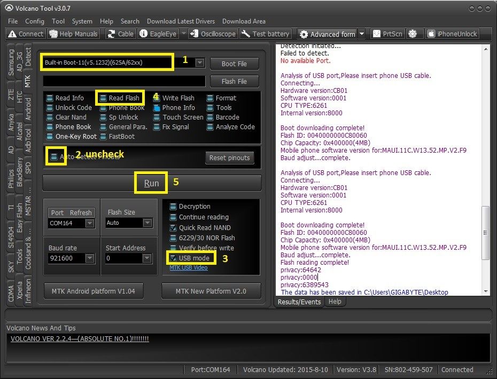Switch to the Help tab in results panel

pos(335,302)
